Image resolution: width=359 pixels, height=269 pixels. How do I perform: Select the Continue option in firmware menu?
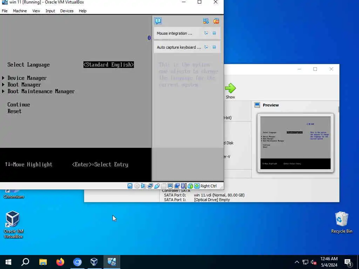19,104
